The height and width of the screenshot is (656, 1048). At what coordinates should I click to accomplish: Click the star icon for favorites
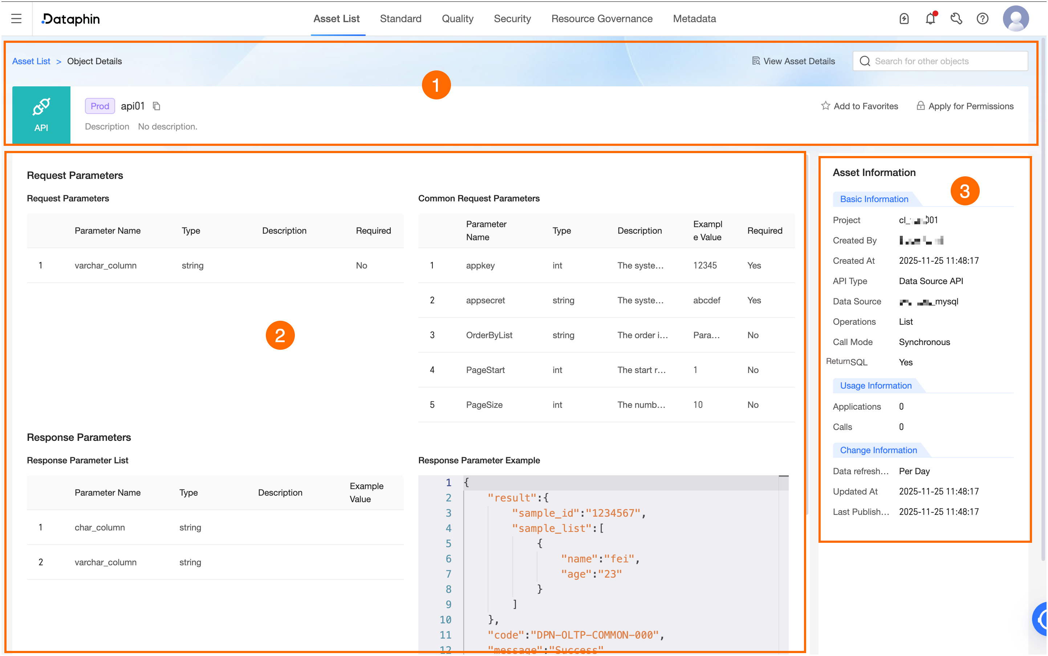(825, 106)
